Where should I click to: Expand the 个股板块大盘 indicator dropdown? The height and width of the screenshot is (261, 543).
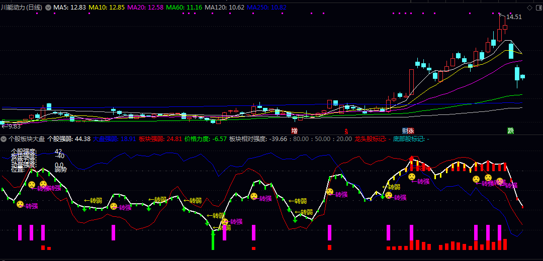click(x=4, y=139)
